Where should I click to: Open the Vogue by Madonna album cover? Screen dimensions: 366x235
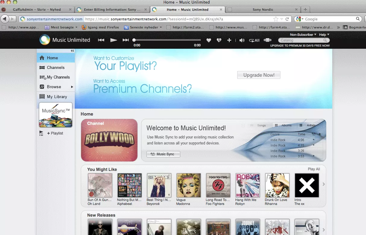(188, 185)
